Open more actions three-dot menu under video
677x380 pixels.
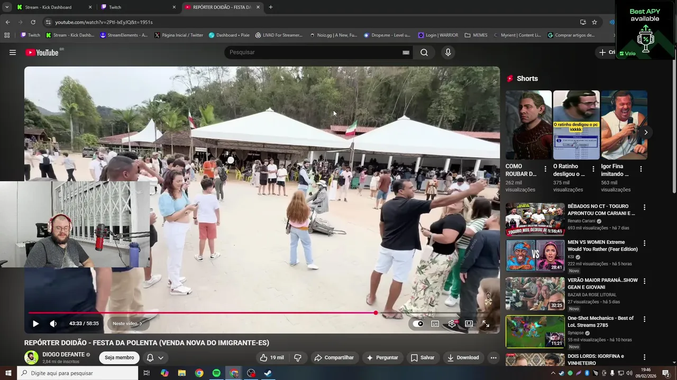[493, 357]
